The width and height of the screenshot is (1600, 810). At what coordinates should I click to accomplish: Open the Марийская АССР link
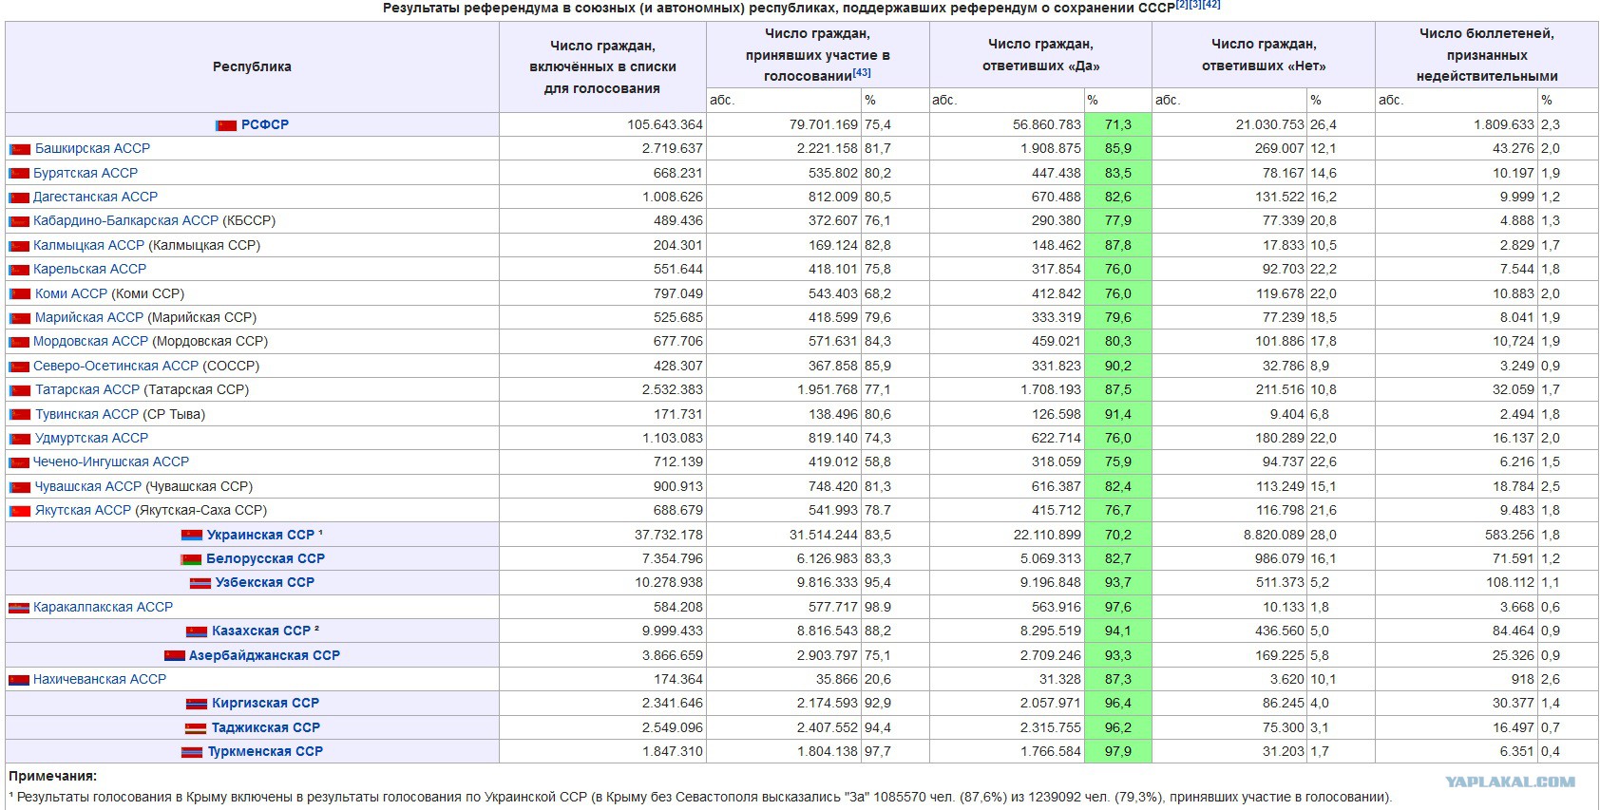click(89, 317)
